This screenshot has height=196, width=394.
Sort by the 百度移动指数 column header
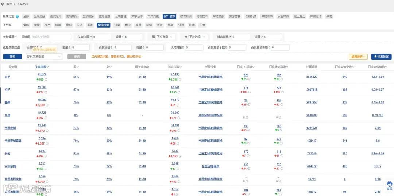279,67
